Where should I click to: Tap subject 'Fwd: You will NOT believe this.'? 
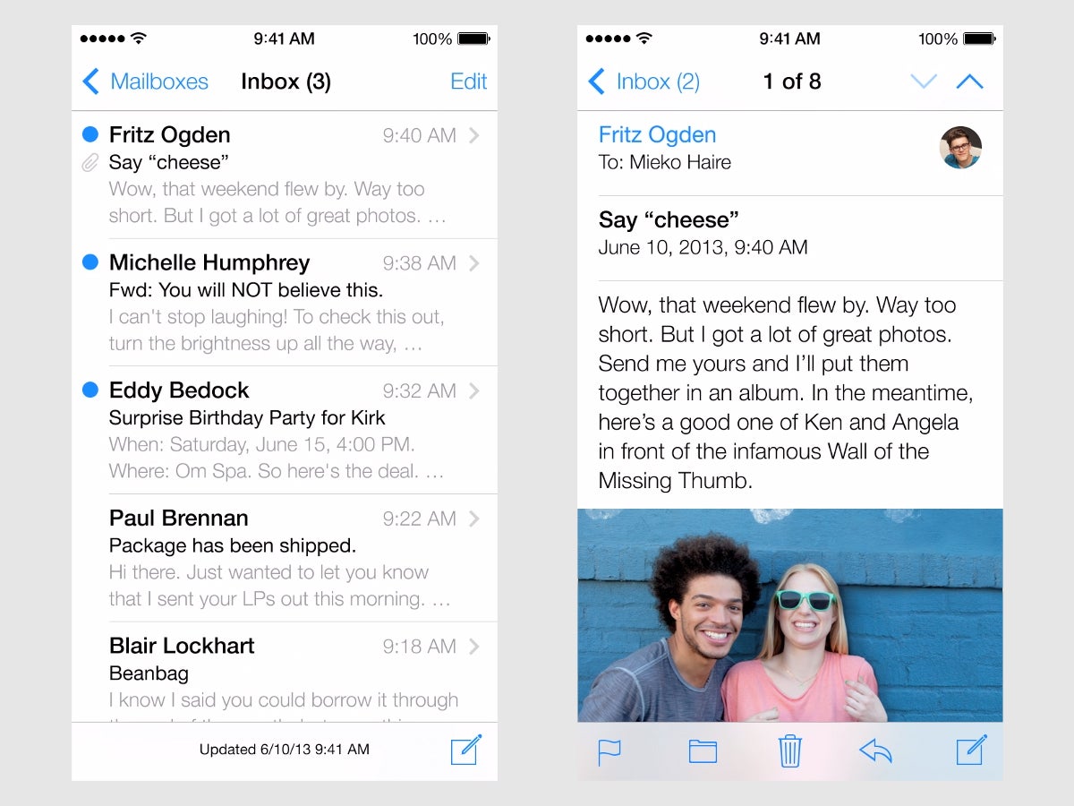coord(246,290)
